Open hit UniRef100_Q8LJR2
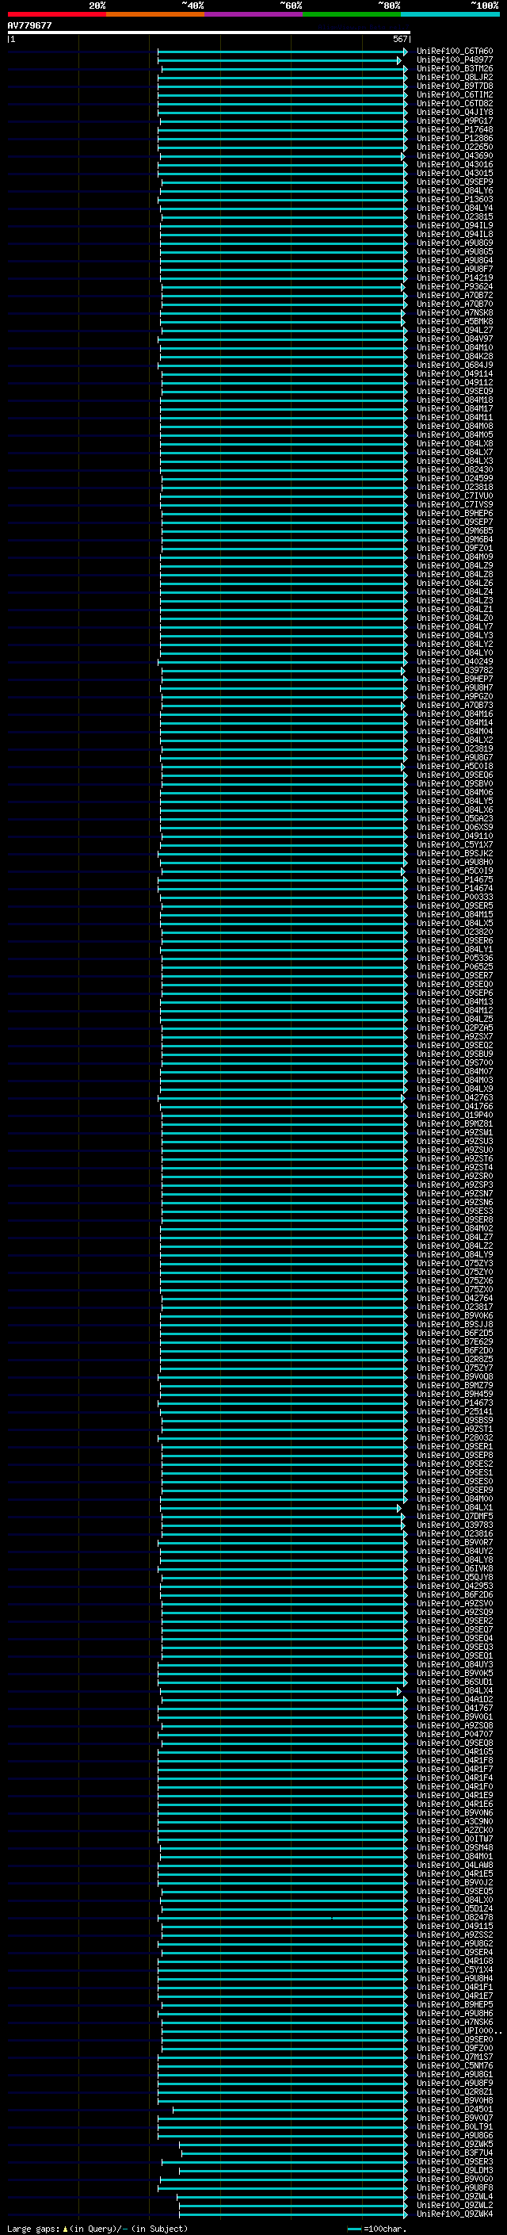Screen dimensions: 507x2235 point(454,77)
